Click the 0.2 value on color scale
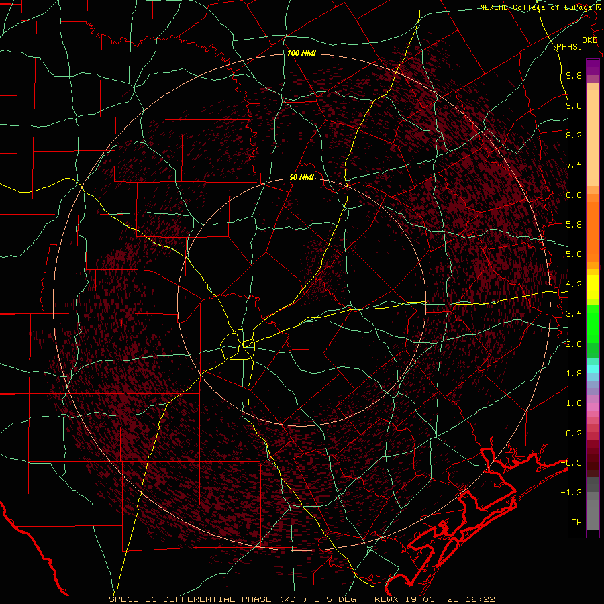This screenshot has height=604, width=604. click(574, 434)
